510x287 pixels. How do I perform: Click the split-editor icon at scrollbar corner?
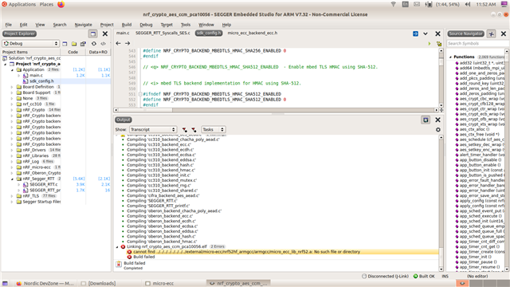[x=441, y=110]
